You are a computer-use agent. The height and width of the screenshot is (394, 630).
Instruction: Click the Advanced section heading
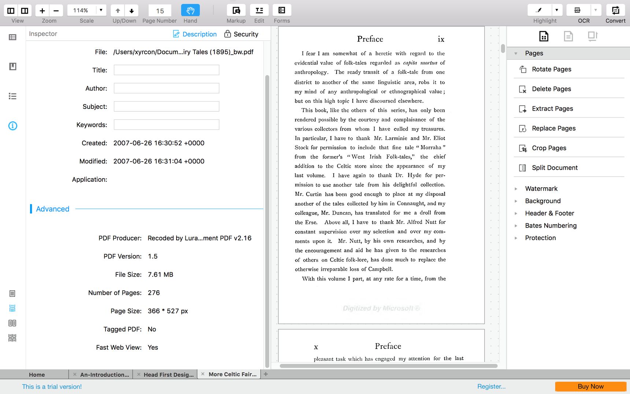click(x=52, y=209)
